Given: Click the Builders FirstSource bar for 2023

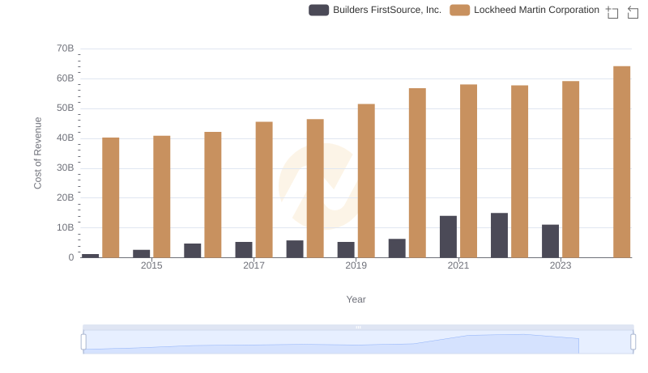Looking at the screenshot, I should tap(551, 241).
